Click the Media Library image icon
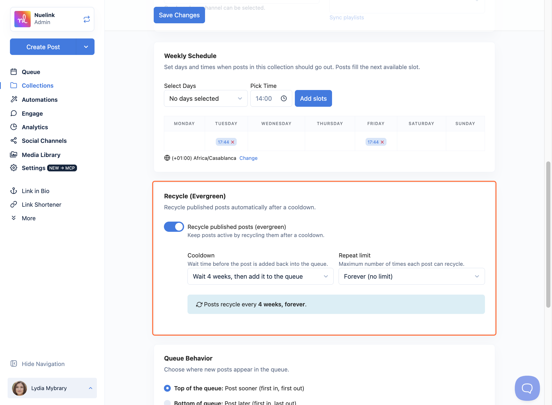This screenshot has width=552, height=405. pos(14,154)
